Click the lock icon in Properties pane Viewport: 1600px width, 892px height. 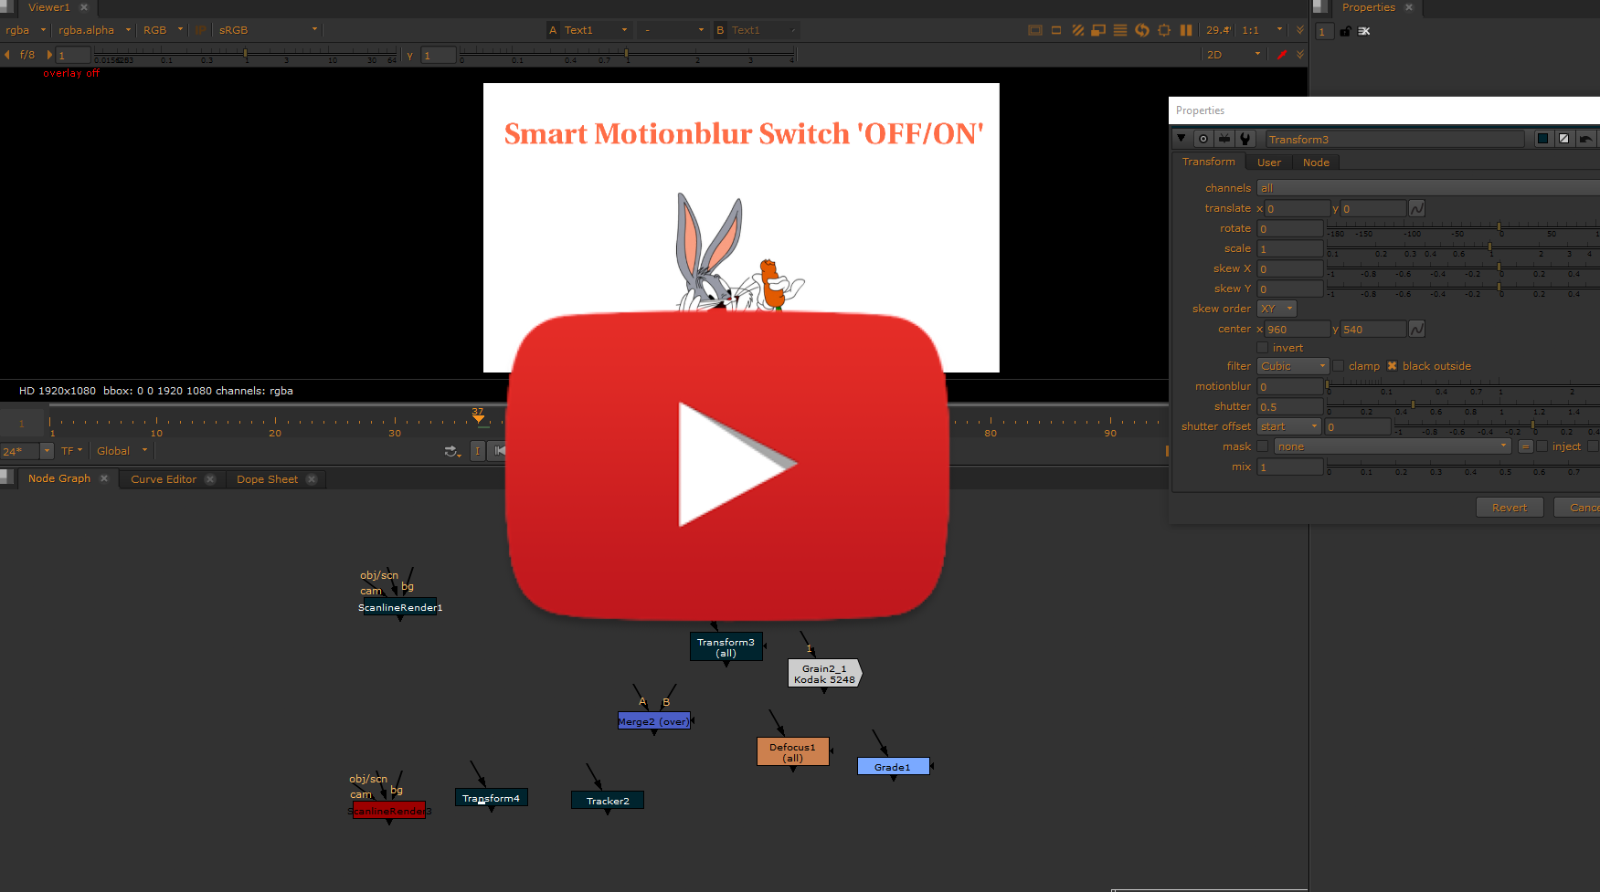1345,31
